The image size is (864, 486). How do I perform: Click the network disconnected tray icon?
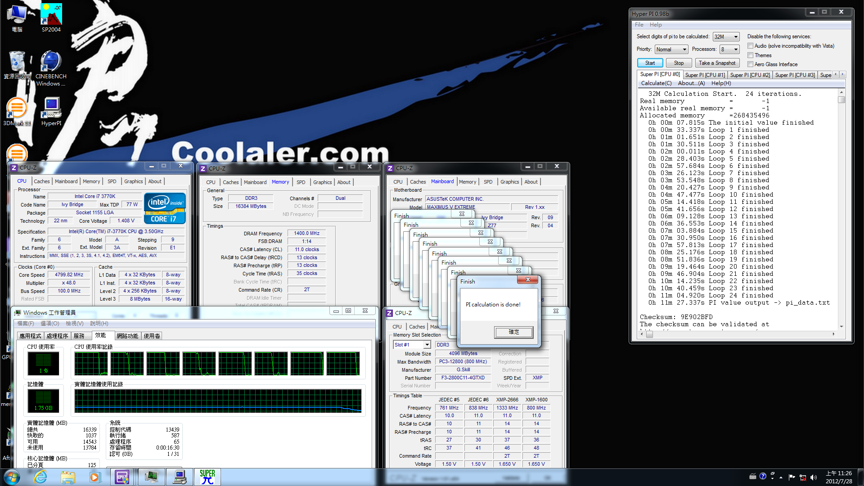point(802,477)
